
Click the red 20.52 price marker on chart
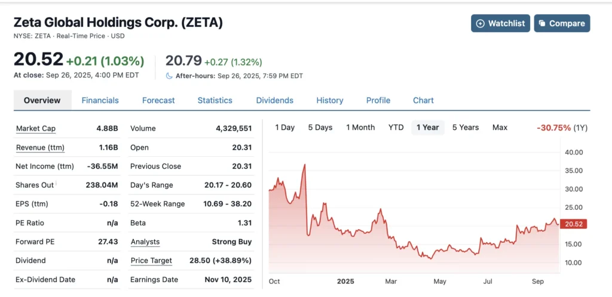(x=573, y=224)
